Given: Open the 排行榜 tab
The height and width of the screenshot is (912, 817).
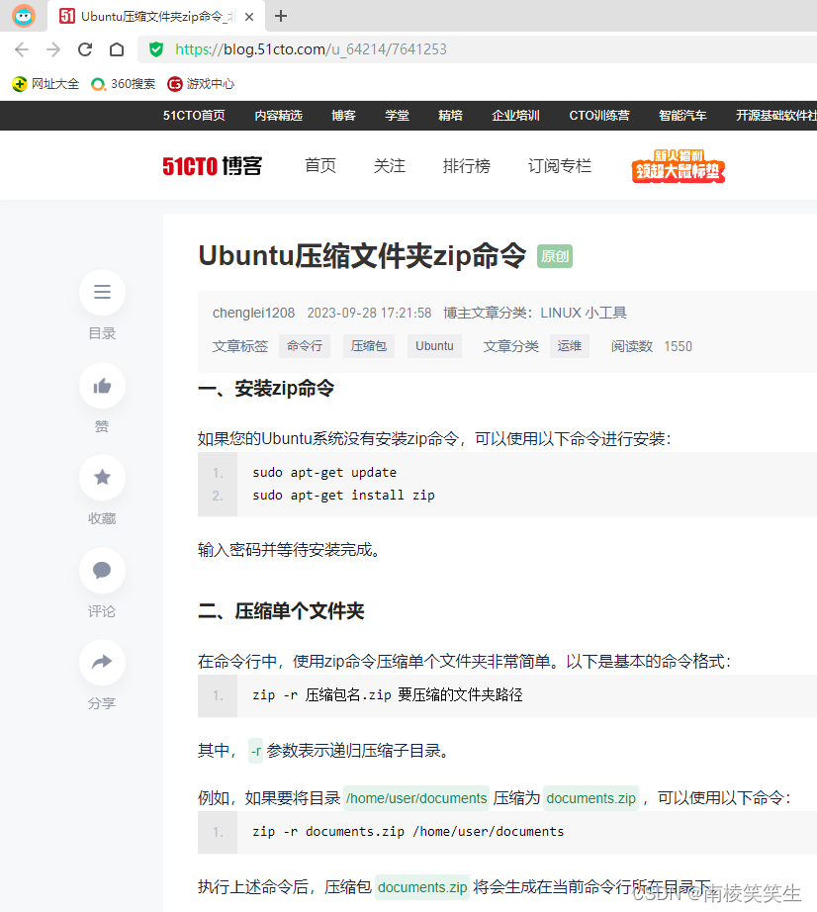Looking at the screenshot, I should tap(466, 166).
